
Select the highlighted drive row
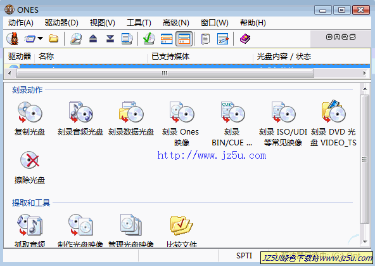point(187,66)
